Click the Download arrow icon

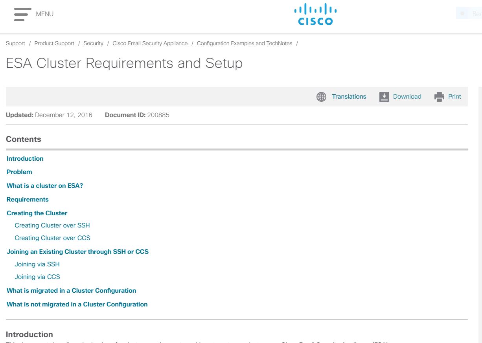click(x=384, y=97)
